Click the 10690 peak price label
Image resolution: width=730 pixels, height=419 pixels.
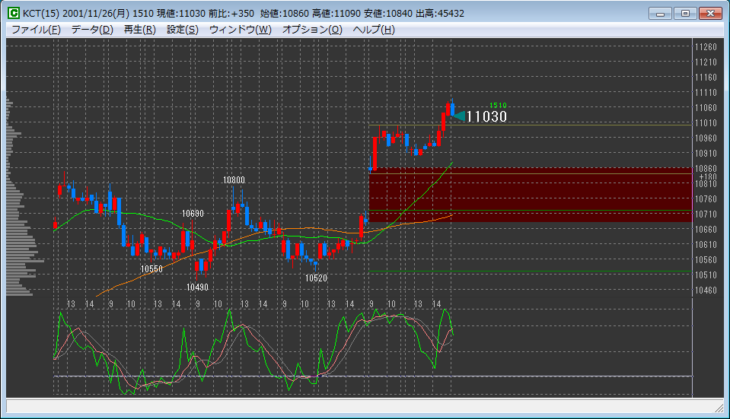193,214
